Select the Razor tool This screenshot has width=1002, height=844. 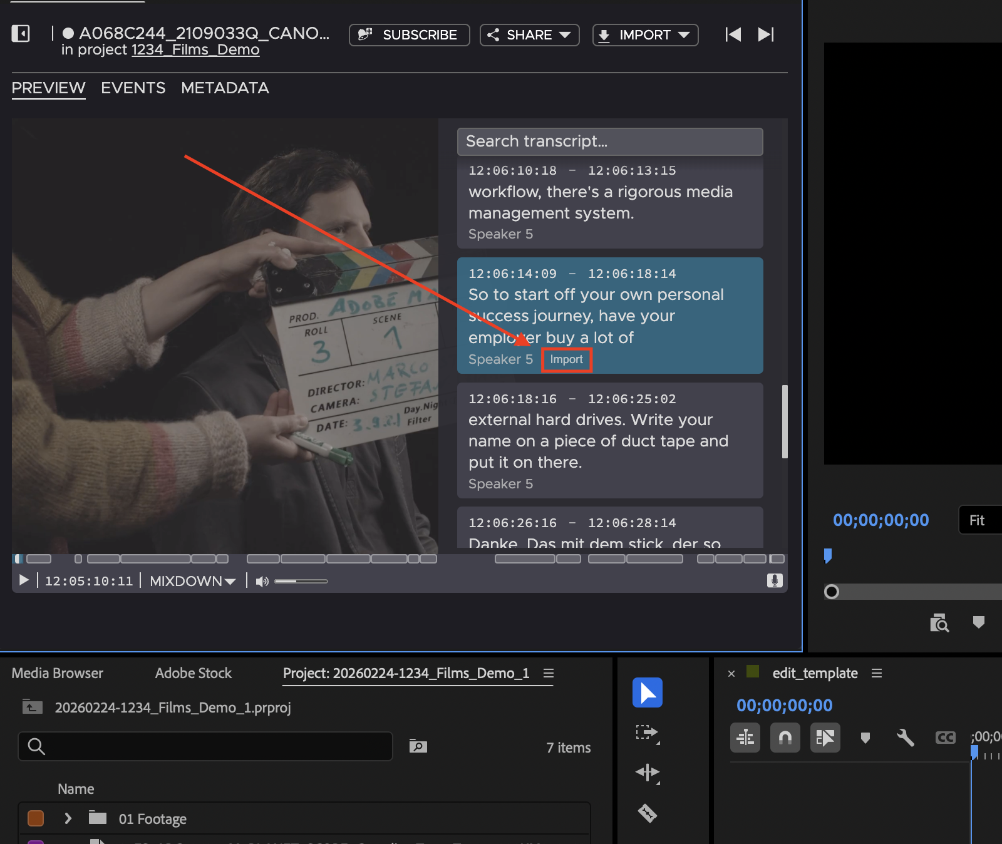point(647,813)
